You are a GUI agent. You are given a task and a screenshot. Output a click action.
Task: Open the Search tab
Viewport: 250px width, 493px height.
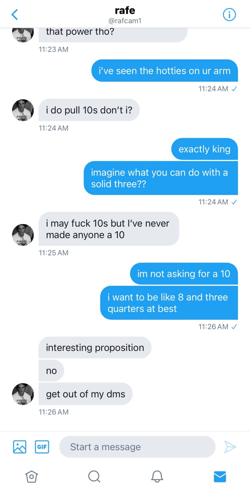pyautogui.click(x=94, y=477)
